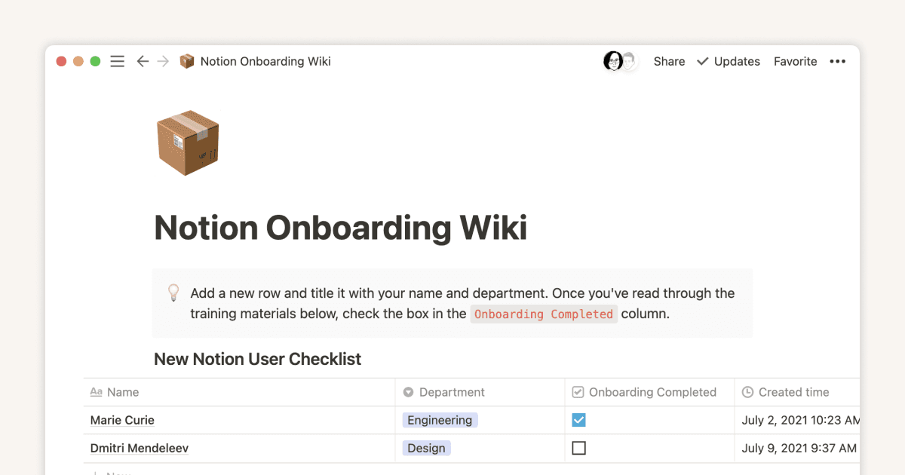Screen dimensions: 905x475
Task: Check Dmitri Mendeleev's Onboarding Completed box
Action: pos(578,448)
